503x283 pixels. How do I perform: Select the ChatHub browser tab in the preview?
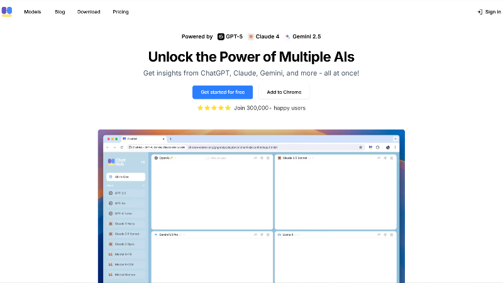tap(143, 139)
